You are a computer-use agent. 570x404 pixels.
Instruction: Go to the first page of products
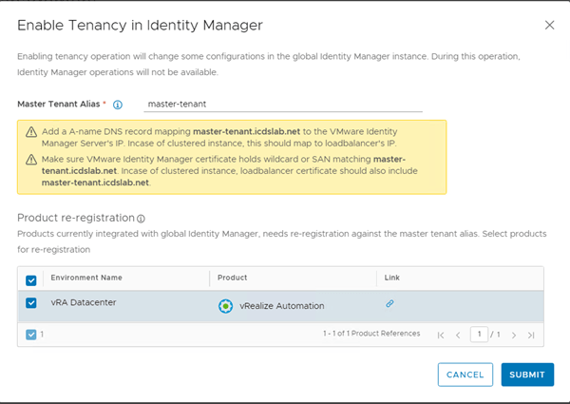coord(441,335)
